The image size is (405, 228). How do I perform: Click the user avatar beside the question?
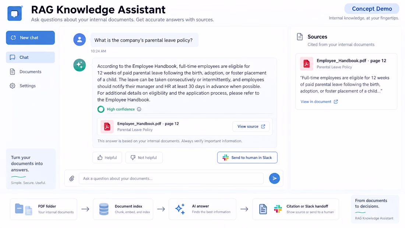[80, 39]
